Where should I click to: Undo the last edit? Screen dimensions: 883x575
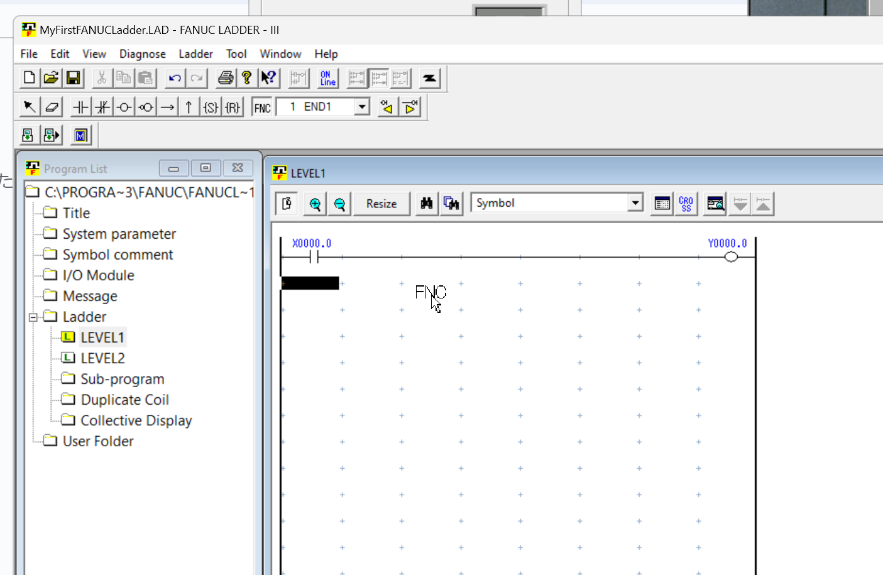175,78
